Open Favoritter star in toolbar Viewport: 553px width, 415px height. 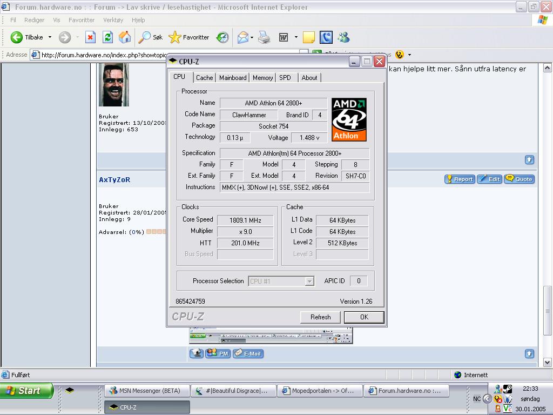click(x=188, y=37)
